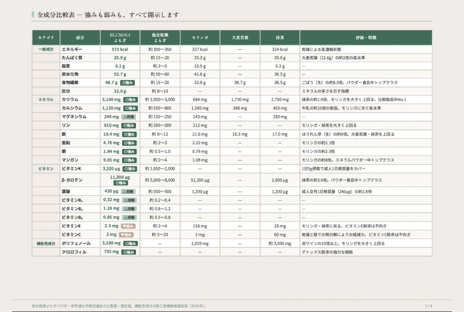Click the 食物繊維 row label

point(70,82)
